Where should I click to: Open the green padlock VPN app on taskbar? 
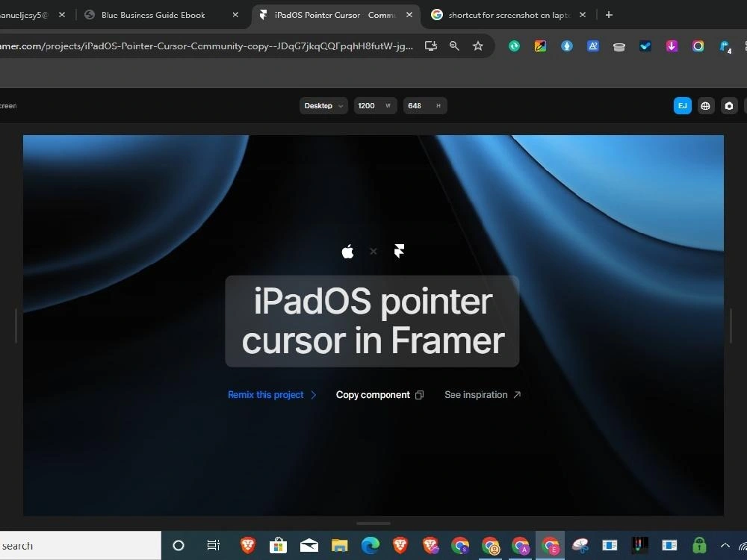click(x=699, y=544)
